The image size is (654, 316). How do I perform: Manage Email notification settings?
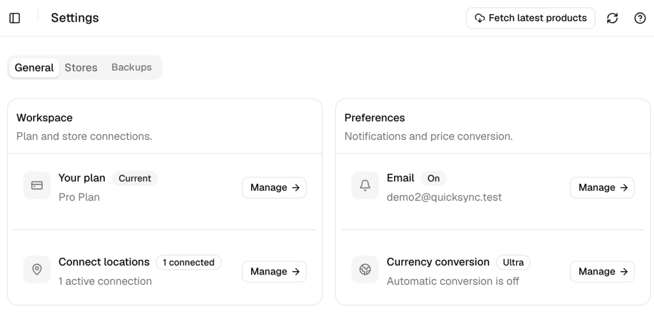click(602, 188)
